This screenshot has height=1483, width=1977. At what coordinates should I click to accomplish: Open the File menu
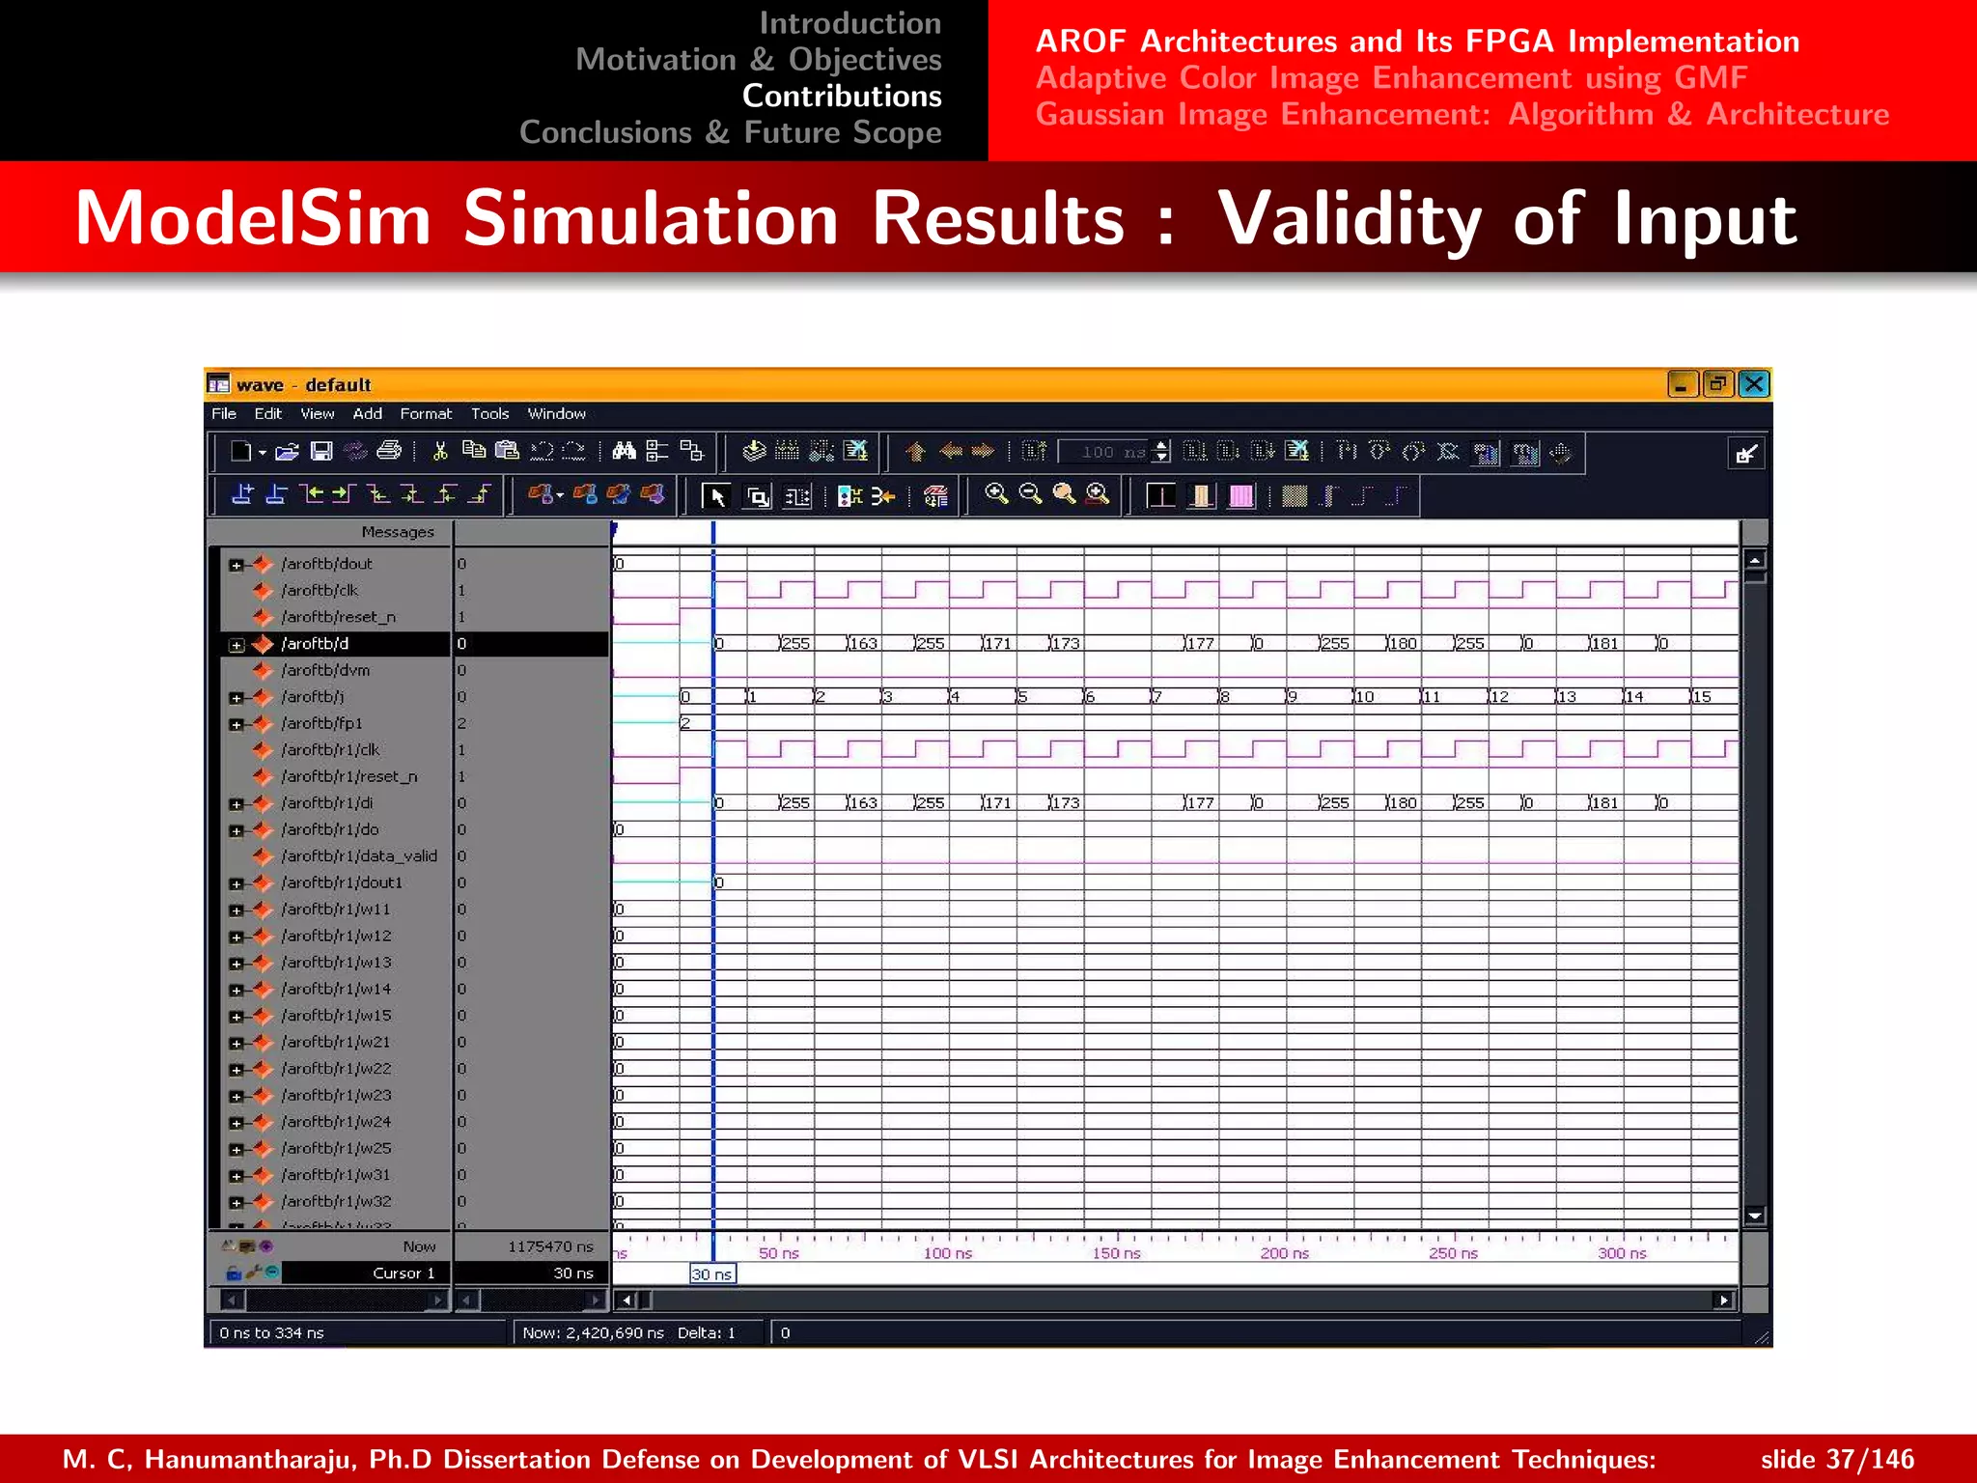pos(224,413)
